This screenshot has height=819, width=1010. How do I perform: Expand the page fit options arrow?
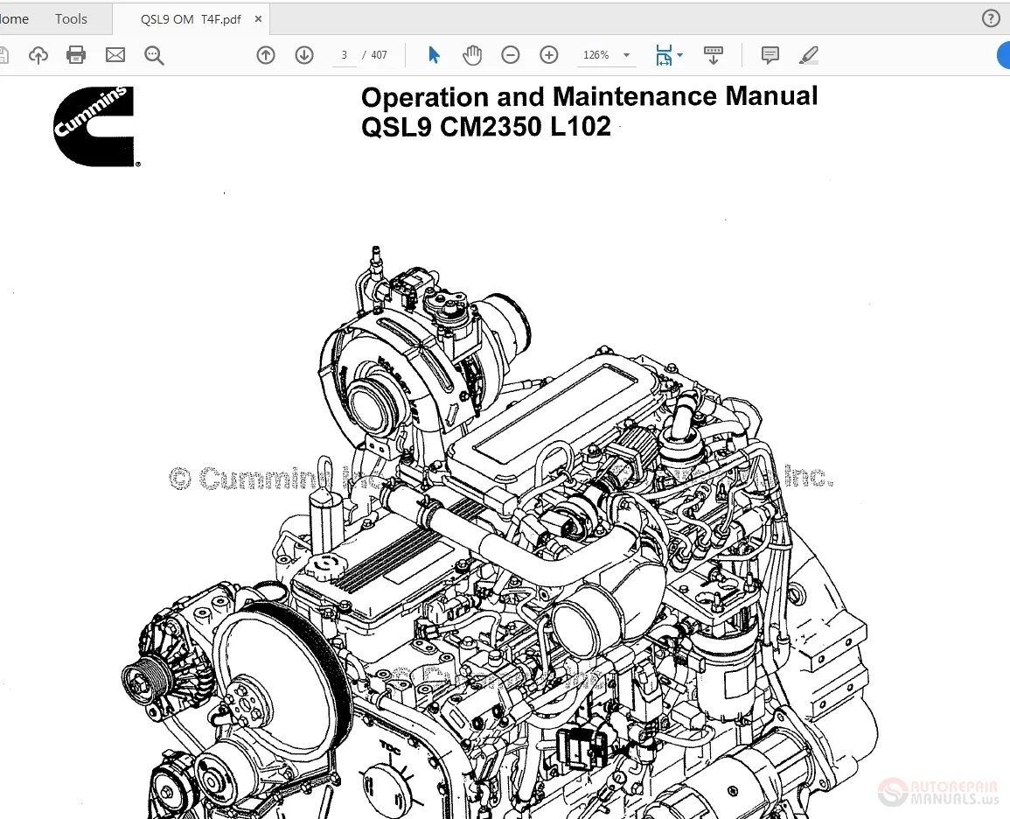pos(680,55)
